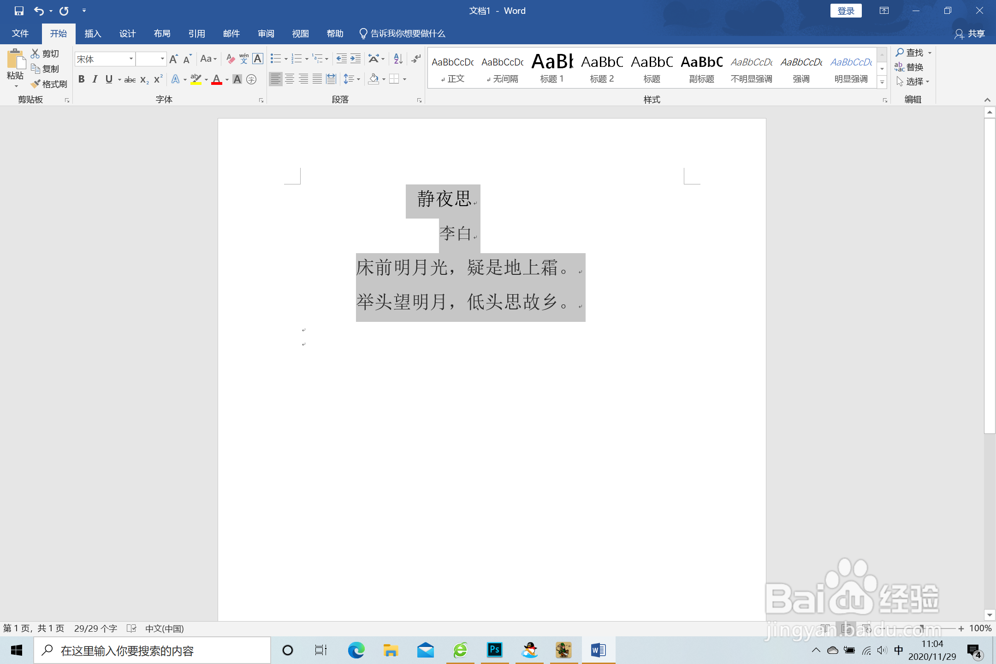
Task: Apply enclosed character formatting
Action: click(x=251, y=79)
